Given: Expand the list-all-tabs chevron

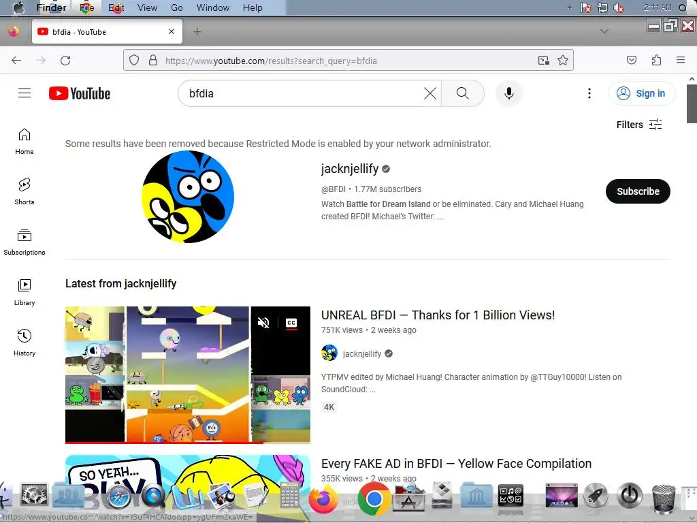Looking at the screenshot, I should coord(604,31).
